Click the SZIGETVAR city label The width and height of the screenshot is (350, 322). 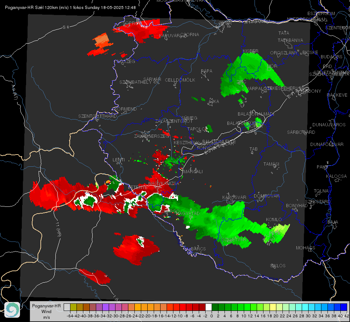pos(234,240)
